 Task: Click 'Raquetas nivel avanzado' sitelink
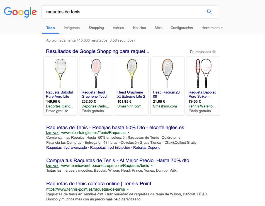tap(67, 147)
